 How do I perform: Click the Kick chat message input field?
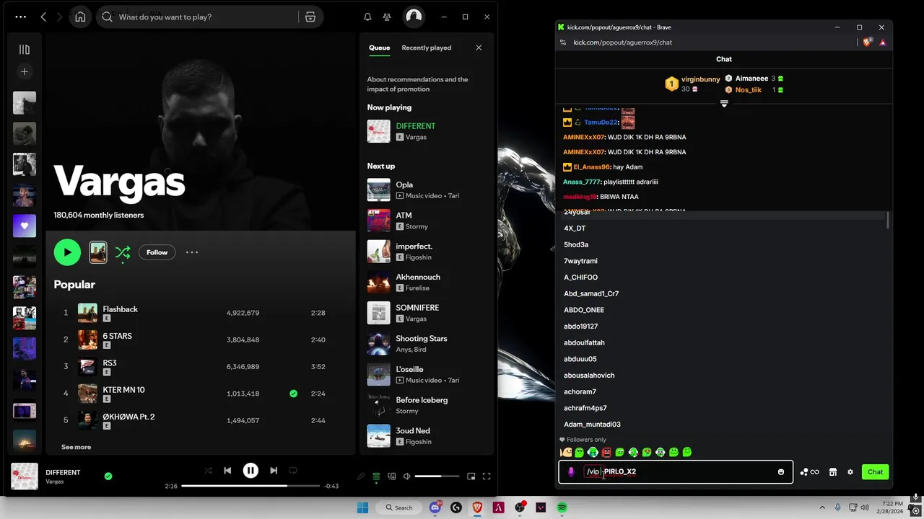tap(675, 471)
